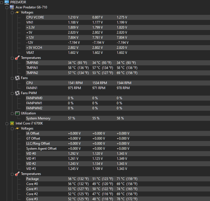Select the Core #2 temperature row
210x201 pixels.
point(118,194)
